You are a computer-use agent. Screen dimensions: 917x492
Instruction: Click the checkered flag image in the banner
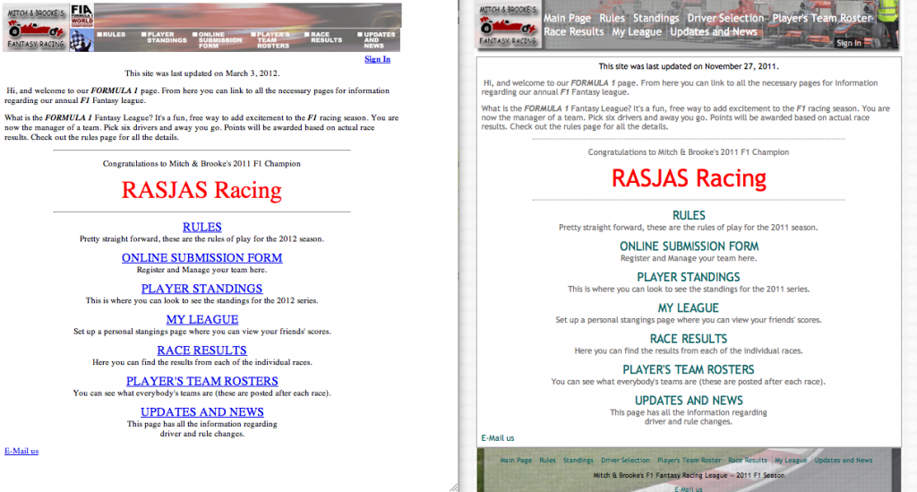pyautogui.click(x=81, y=42)
